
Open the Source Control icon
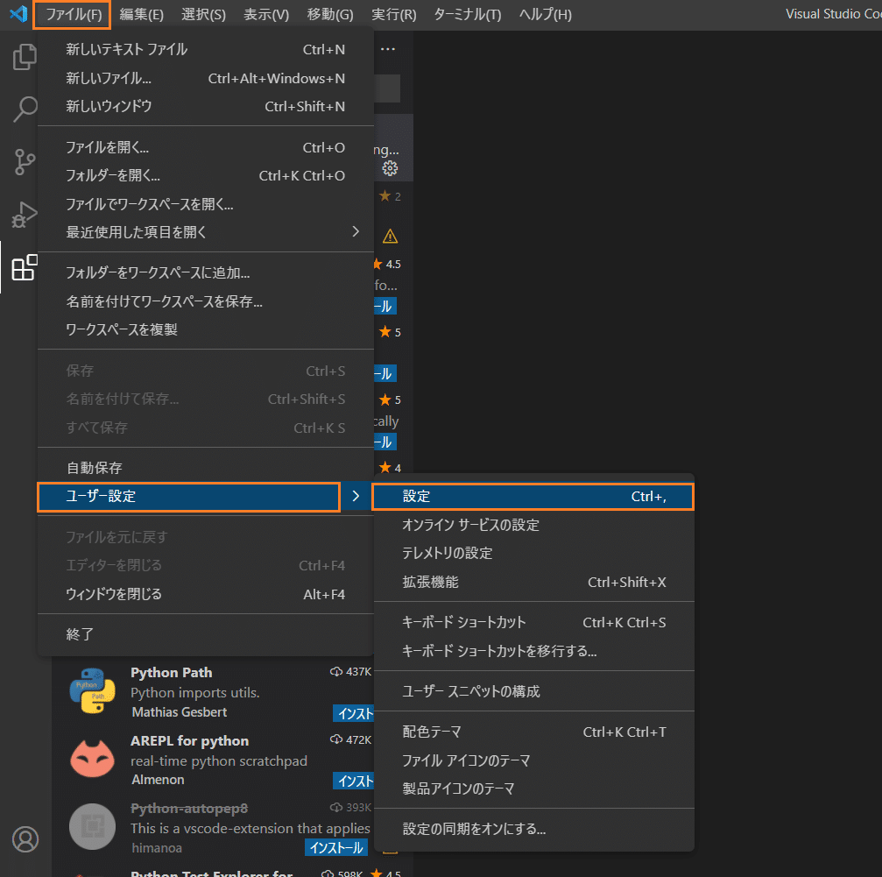[25, 162]
